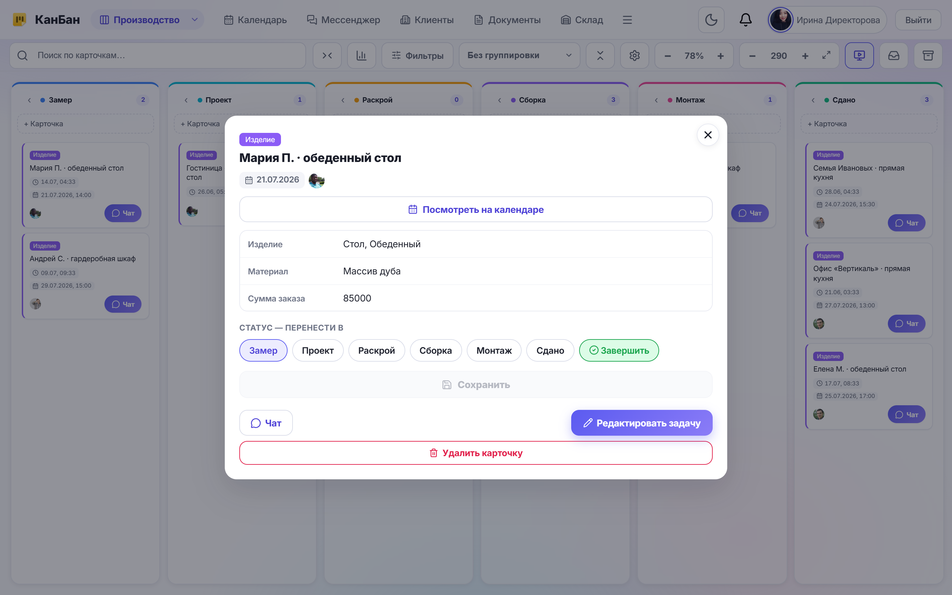The image size is (952, 595).
Task: Open chat on Семья Ивановых card
Action: click(906, 223)
